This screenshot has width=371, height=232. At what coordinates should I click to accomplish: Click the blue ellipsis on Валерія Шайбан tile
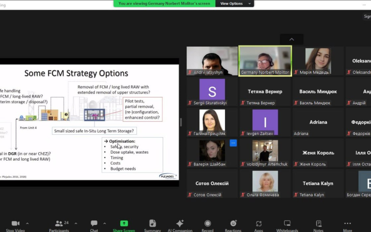click(233, 143)
